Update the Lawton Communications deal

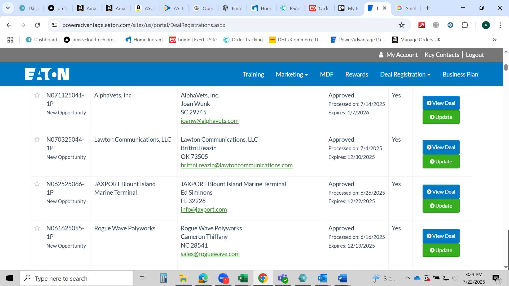coord(441,162)
